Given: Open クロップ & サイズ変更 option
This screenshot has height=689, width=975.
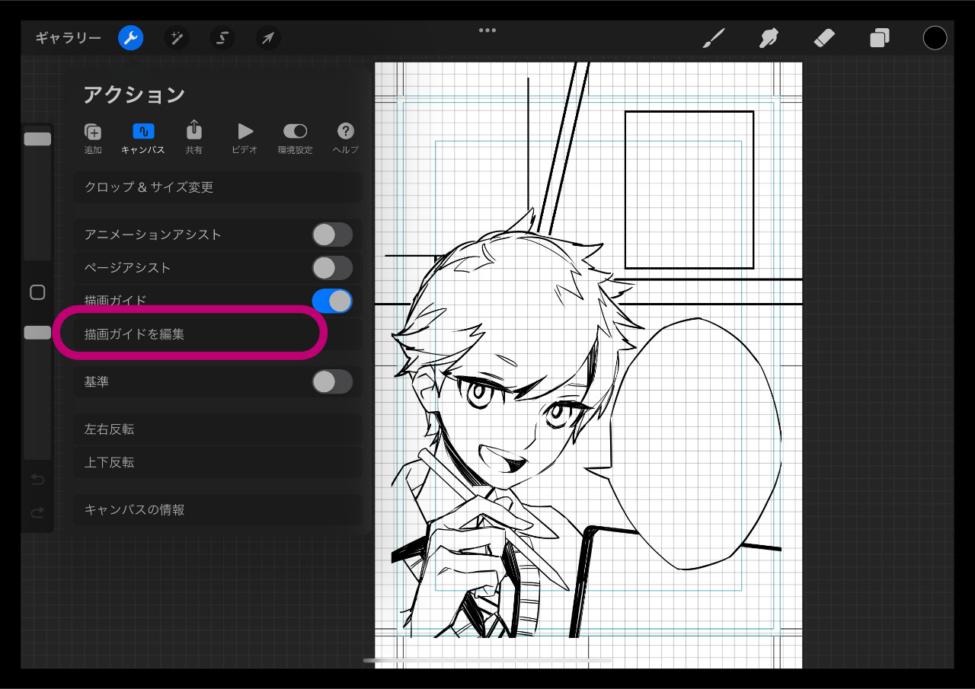Looking at the screenshot, I should point(218,187).
